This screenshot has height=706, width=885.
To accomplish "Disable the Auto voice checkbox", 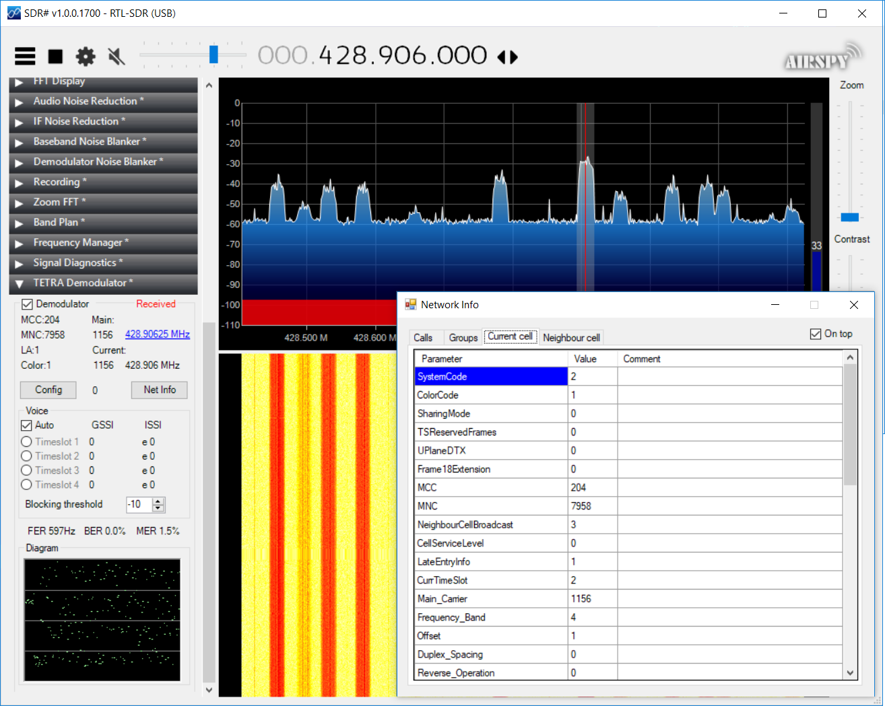I will pyautogui.click(x=27, y=425).
